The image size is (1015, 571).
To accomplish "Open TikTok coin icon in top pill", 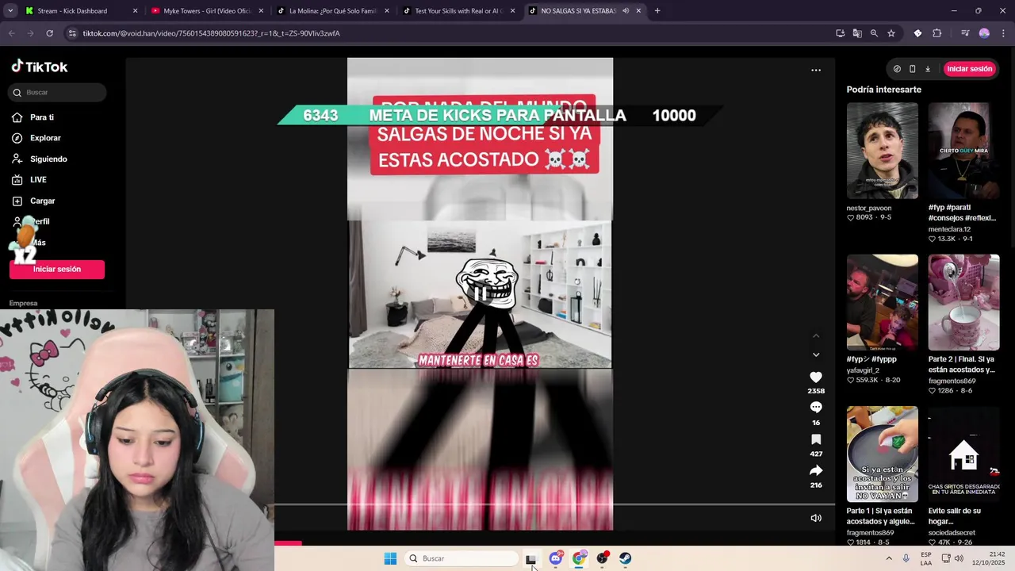I will 897,69.
